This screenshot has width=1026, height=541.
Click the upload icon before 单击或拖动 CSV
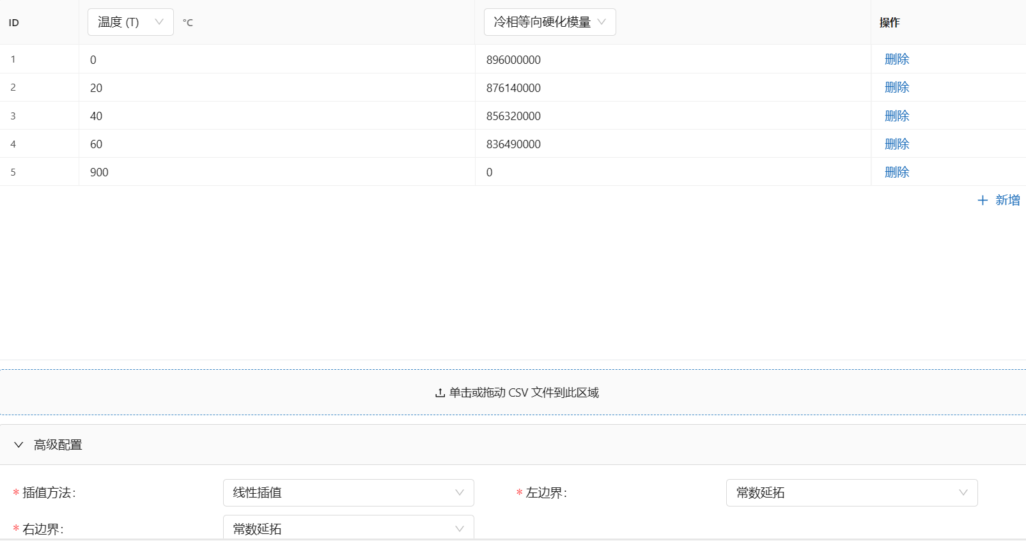pyautogui.click(x=440, y=393)
